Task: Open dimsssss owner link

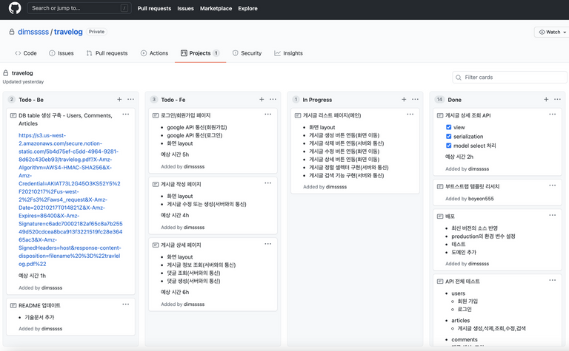Action: [33, 32]
